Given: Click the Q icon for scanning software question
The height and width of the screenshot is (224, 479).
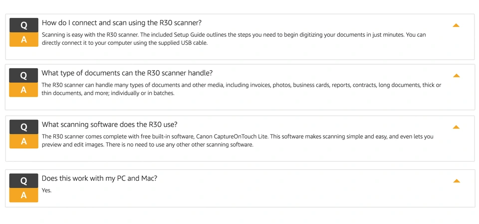Looking at the screenshot, I should [24, 127].
